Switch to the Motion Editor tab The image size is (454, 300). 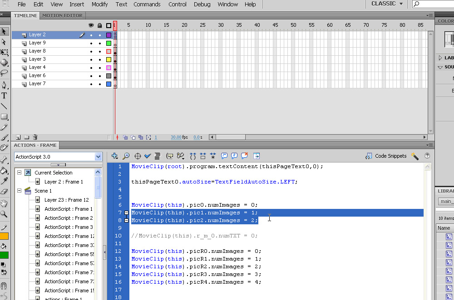[62, 15]
